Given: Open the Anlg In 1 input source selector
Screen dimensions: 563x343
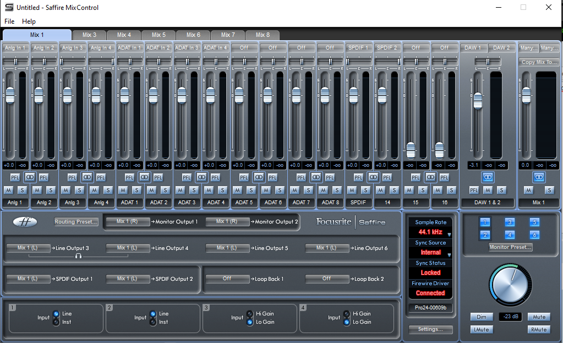Looking at the screenshot, I should tap(15, 48).
